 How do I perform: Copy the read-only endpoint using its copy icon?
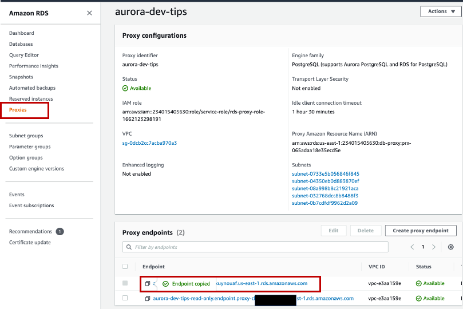tap(147, 298)
